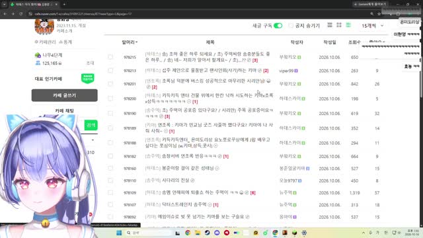The height and width of the screenshot is (238, 423).
Task: Open the 카페관리 link
Action: click(46, 42)
